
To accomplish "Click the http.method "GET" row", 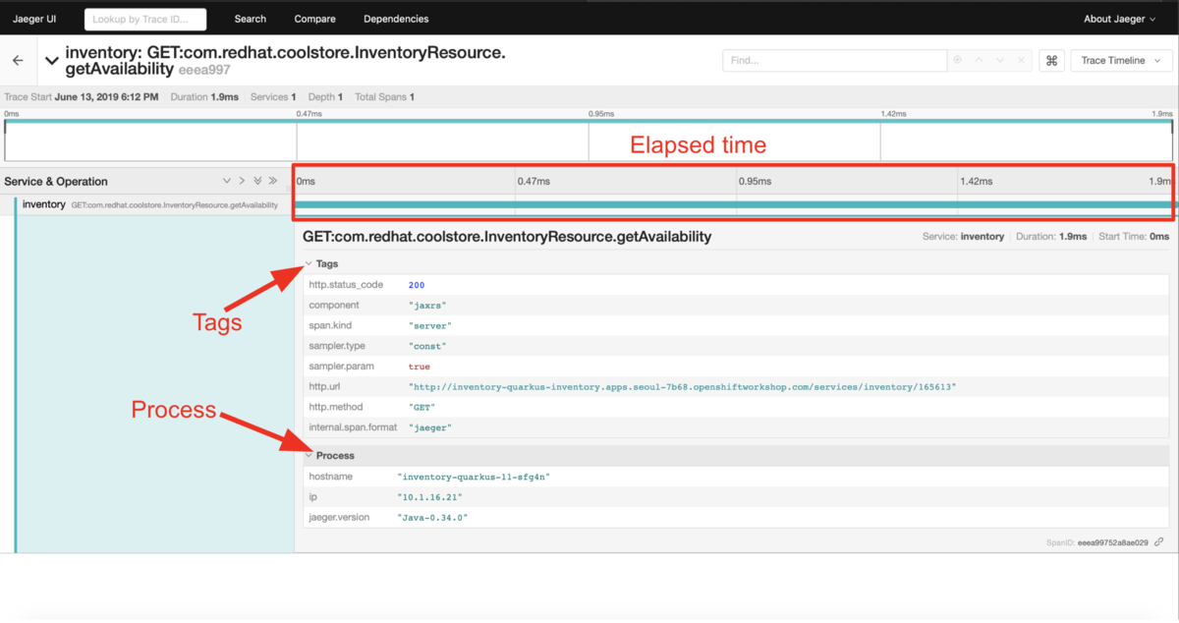I will pyautogui.click(x=737, y=407).
